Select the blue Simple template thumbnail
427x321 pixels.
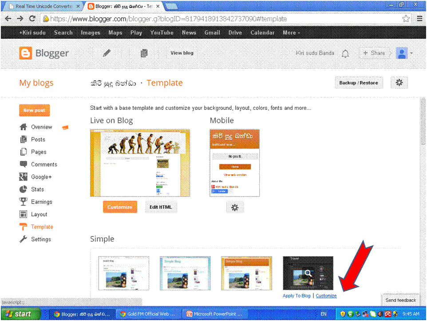[185, 273]
